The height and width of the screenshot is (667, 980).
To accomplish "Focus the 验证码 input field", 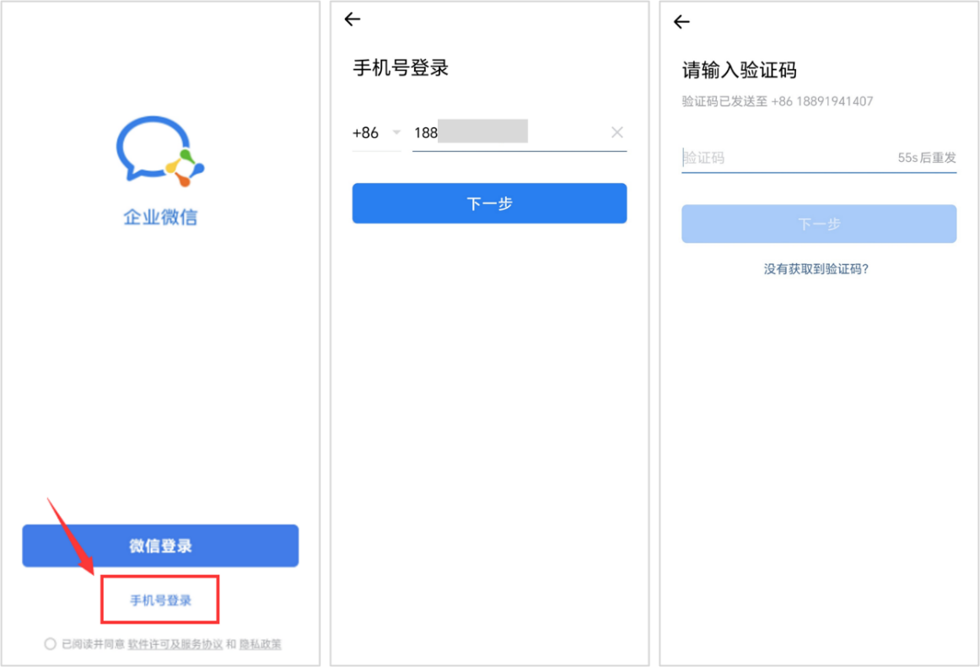I will tap(788, 158).
